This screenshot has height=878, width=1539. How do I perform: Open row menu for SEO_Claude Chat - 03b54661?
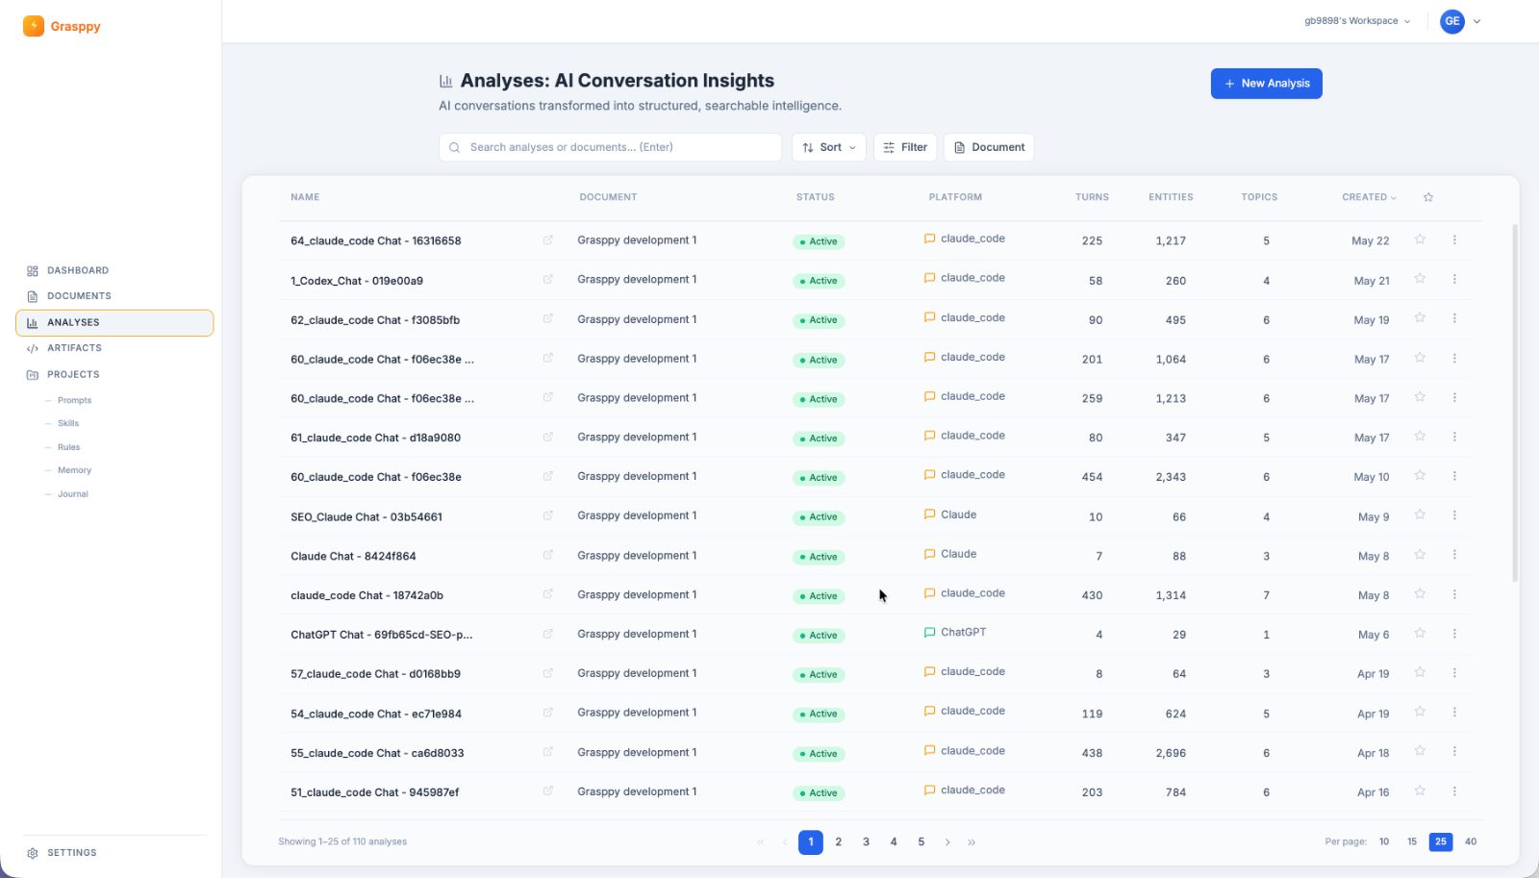tap(1454, 515)
